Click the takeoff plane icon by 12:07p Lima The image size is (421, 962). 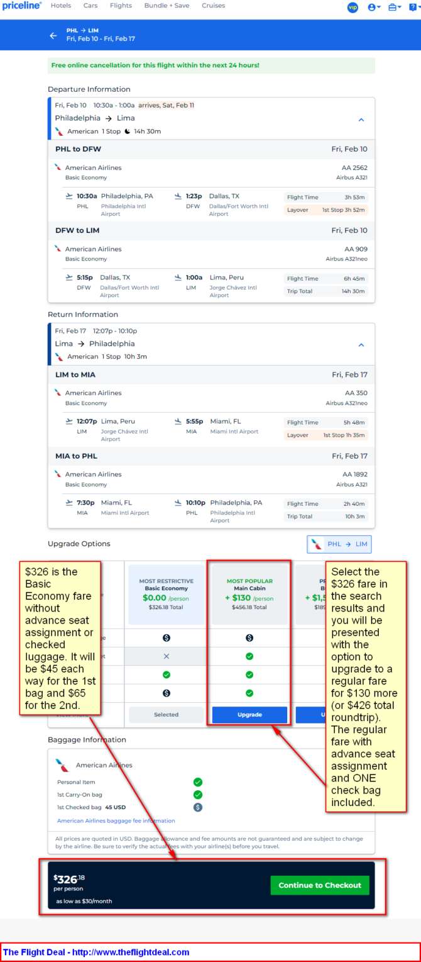click(69, 422)
